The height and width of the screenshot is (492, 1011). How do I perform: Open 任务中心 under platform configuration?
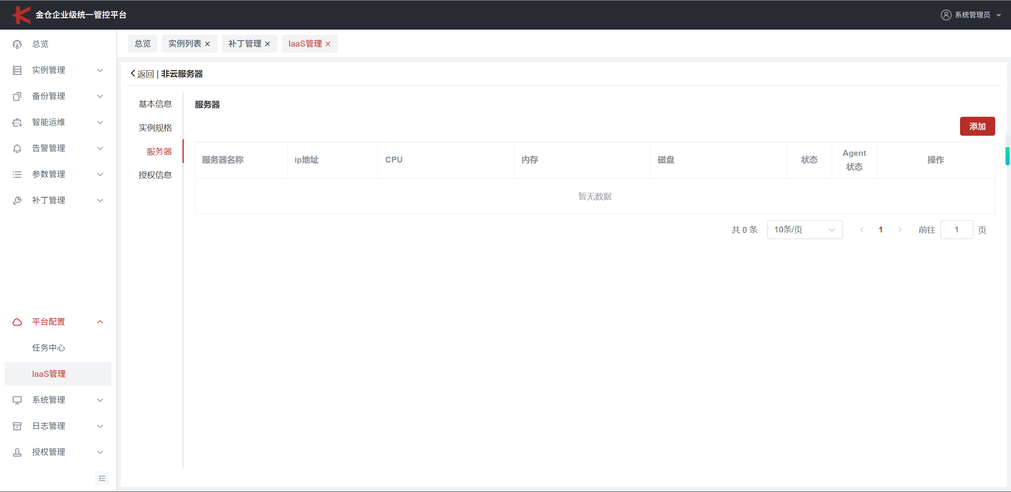pos(49,348)
